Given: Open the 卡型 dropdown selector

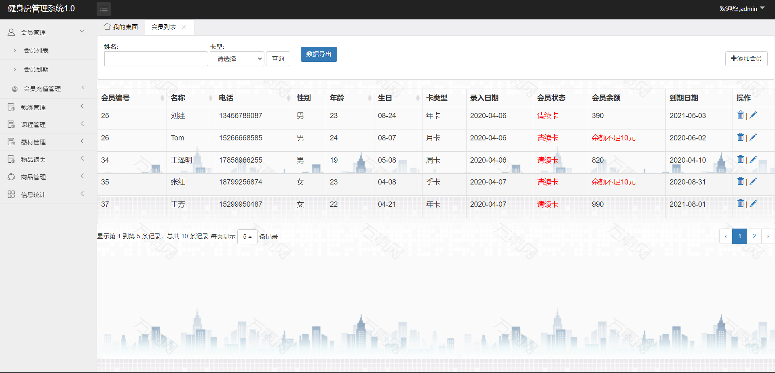Looking at the screenshot, I should (237, 59).
